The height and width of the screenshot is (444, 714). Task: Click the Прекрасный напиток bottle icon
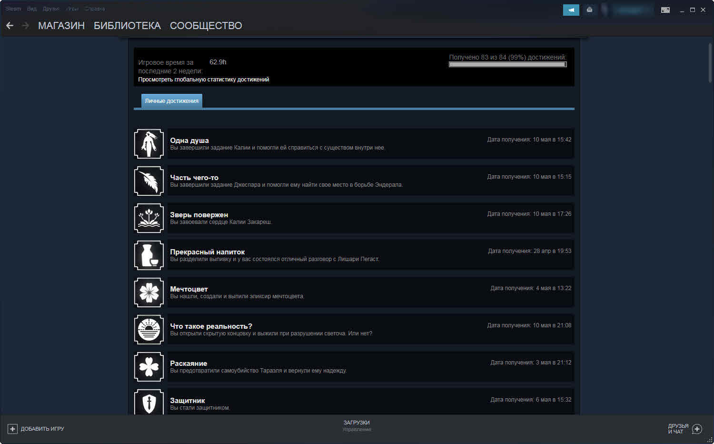(x=149, y=255)
